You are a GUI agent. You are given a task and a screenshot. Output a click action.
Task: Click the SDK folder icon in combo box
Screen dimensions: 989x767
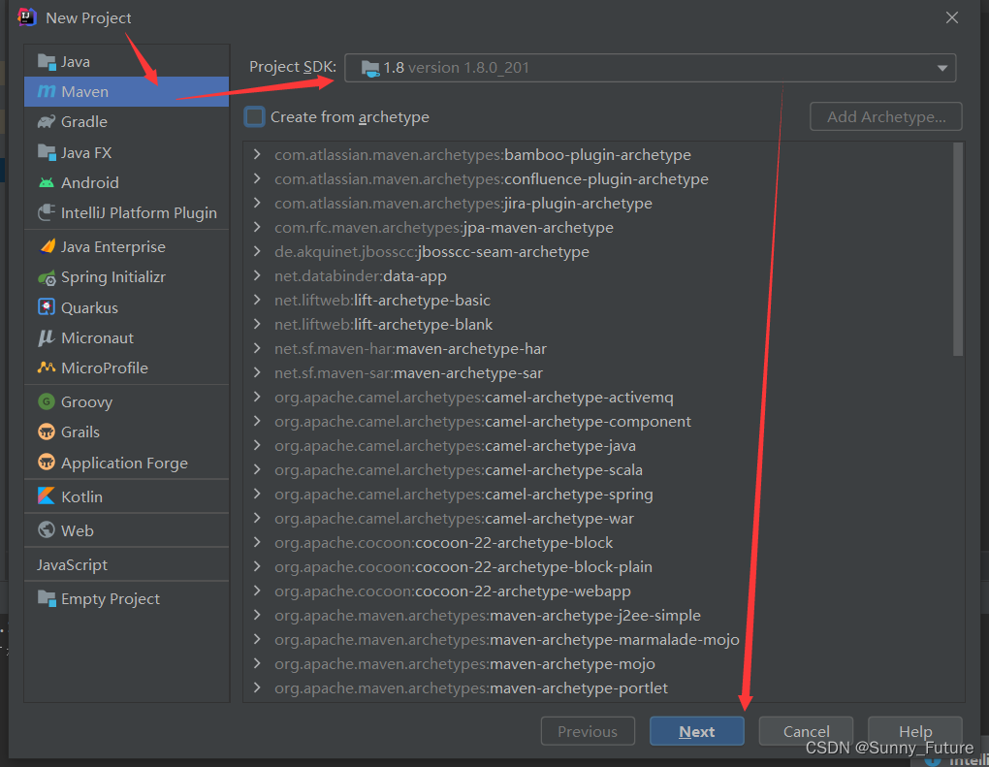370,68
